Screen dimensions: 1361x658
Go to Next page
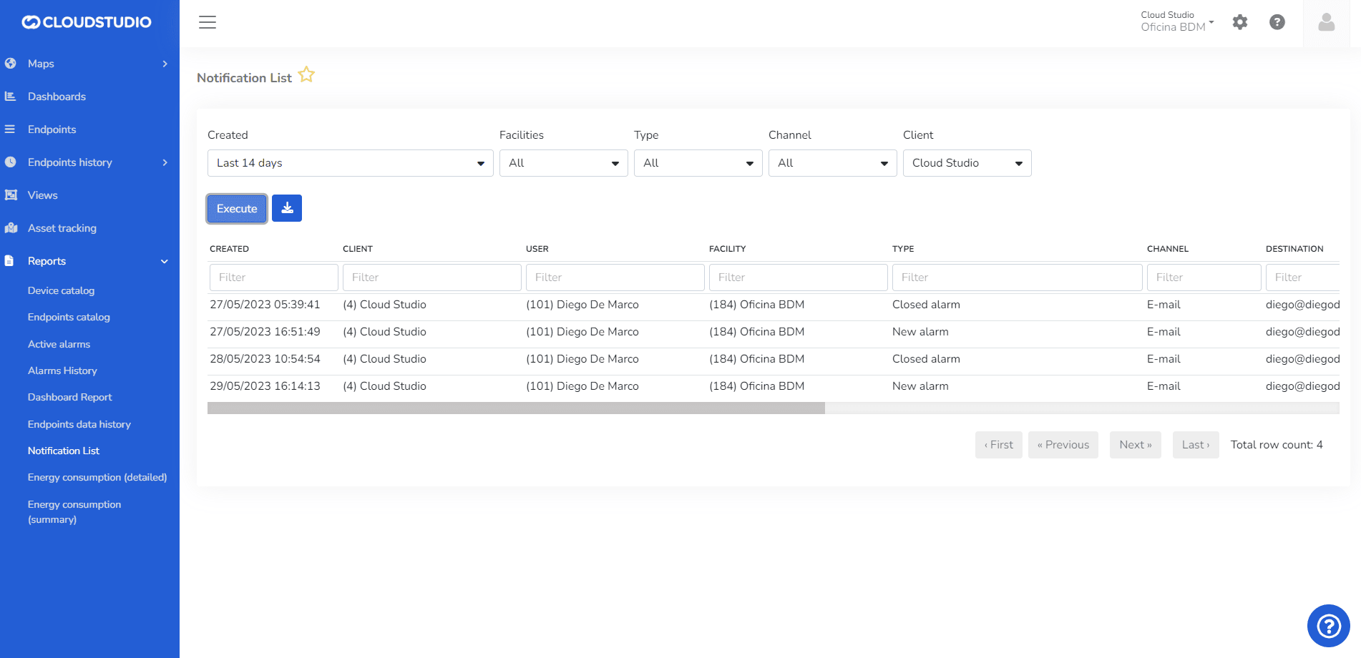click(1136, 445)
